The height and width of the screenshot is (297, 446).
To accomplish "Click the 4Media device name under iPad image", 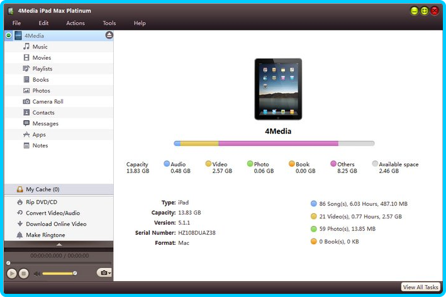I will (x=278, y=131).
